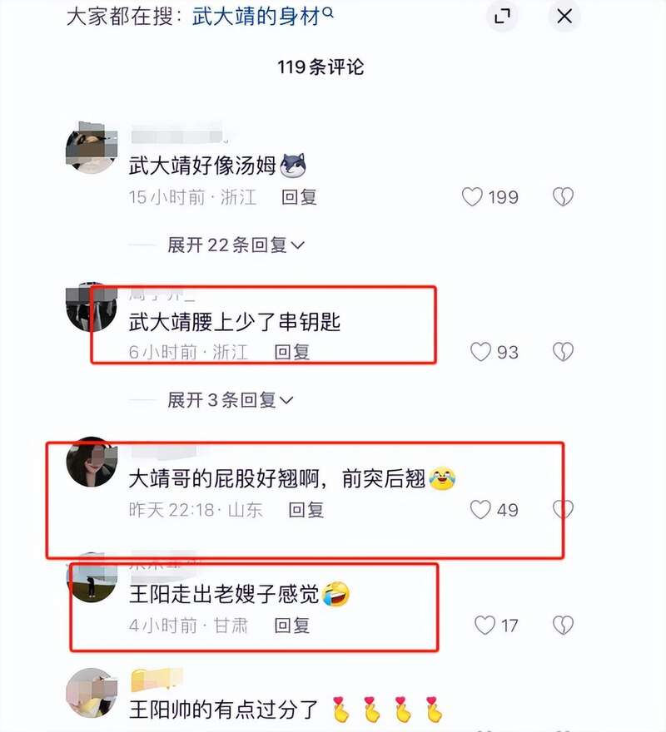Like the comment with 93 likes
666x732 pixels.
(x=480, y=352)
